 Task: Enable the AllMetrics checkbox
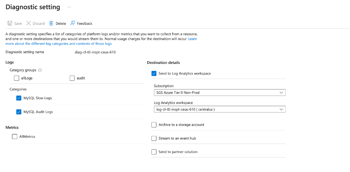15,136
